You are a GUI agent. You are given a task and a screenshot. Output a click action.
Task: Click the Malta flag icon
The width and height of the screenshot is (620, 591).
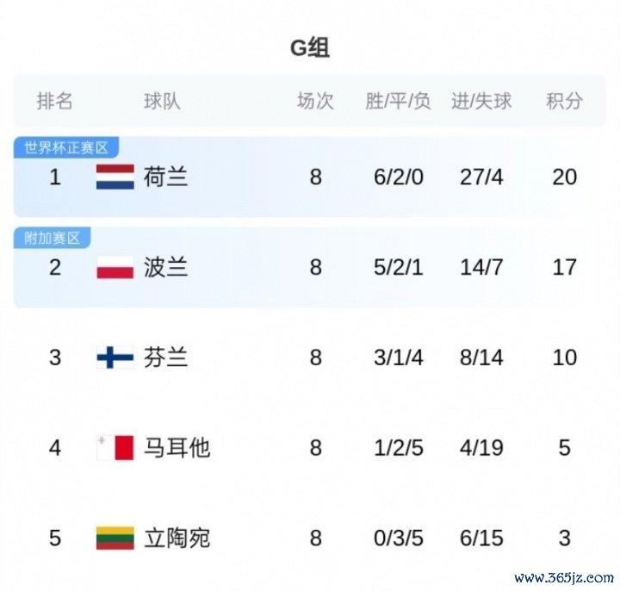[115, 447]
